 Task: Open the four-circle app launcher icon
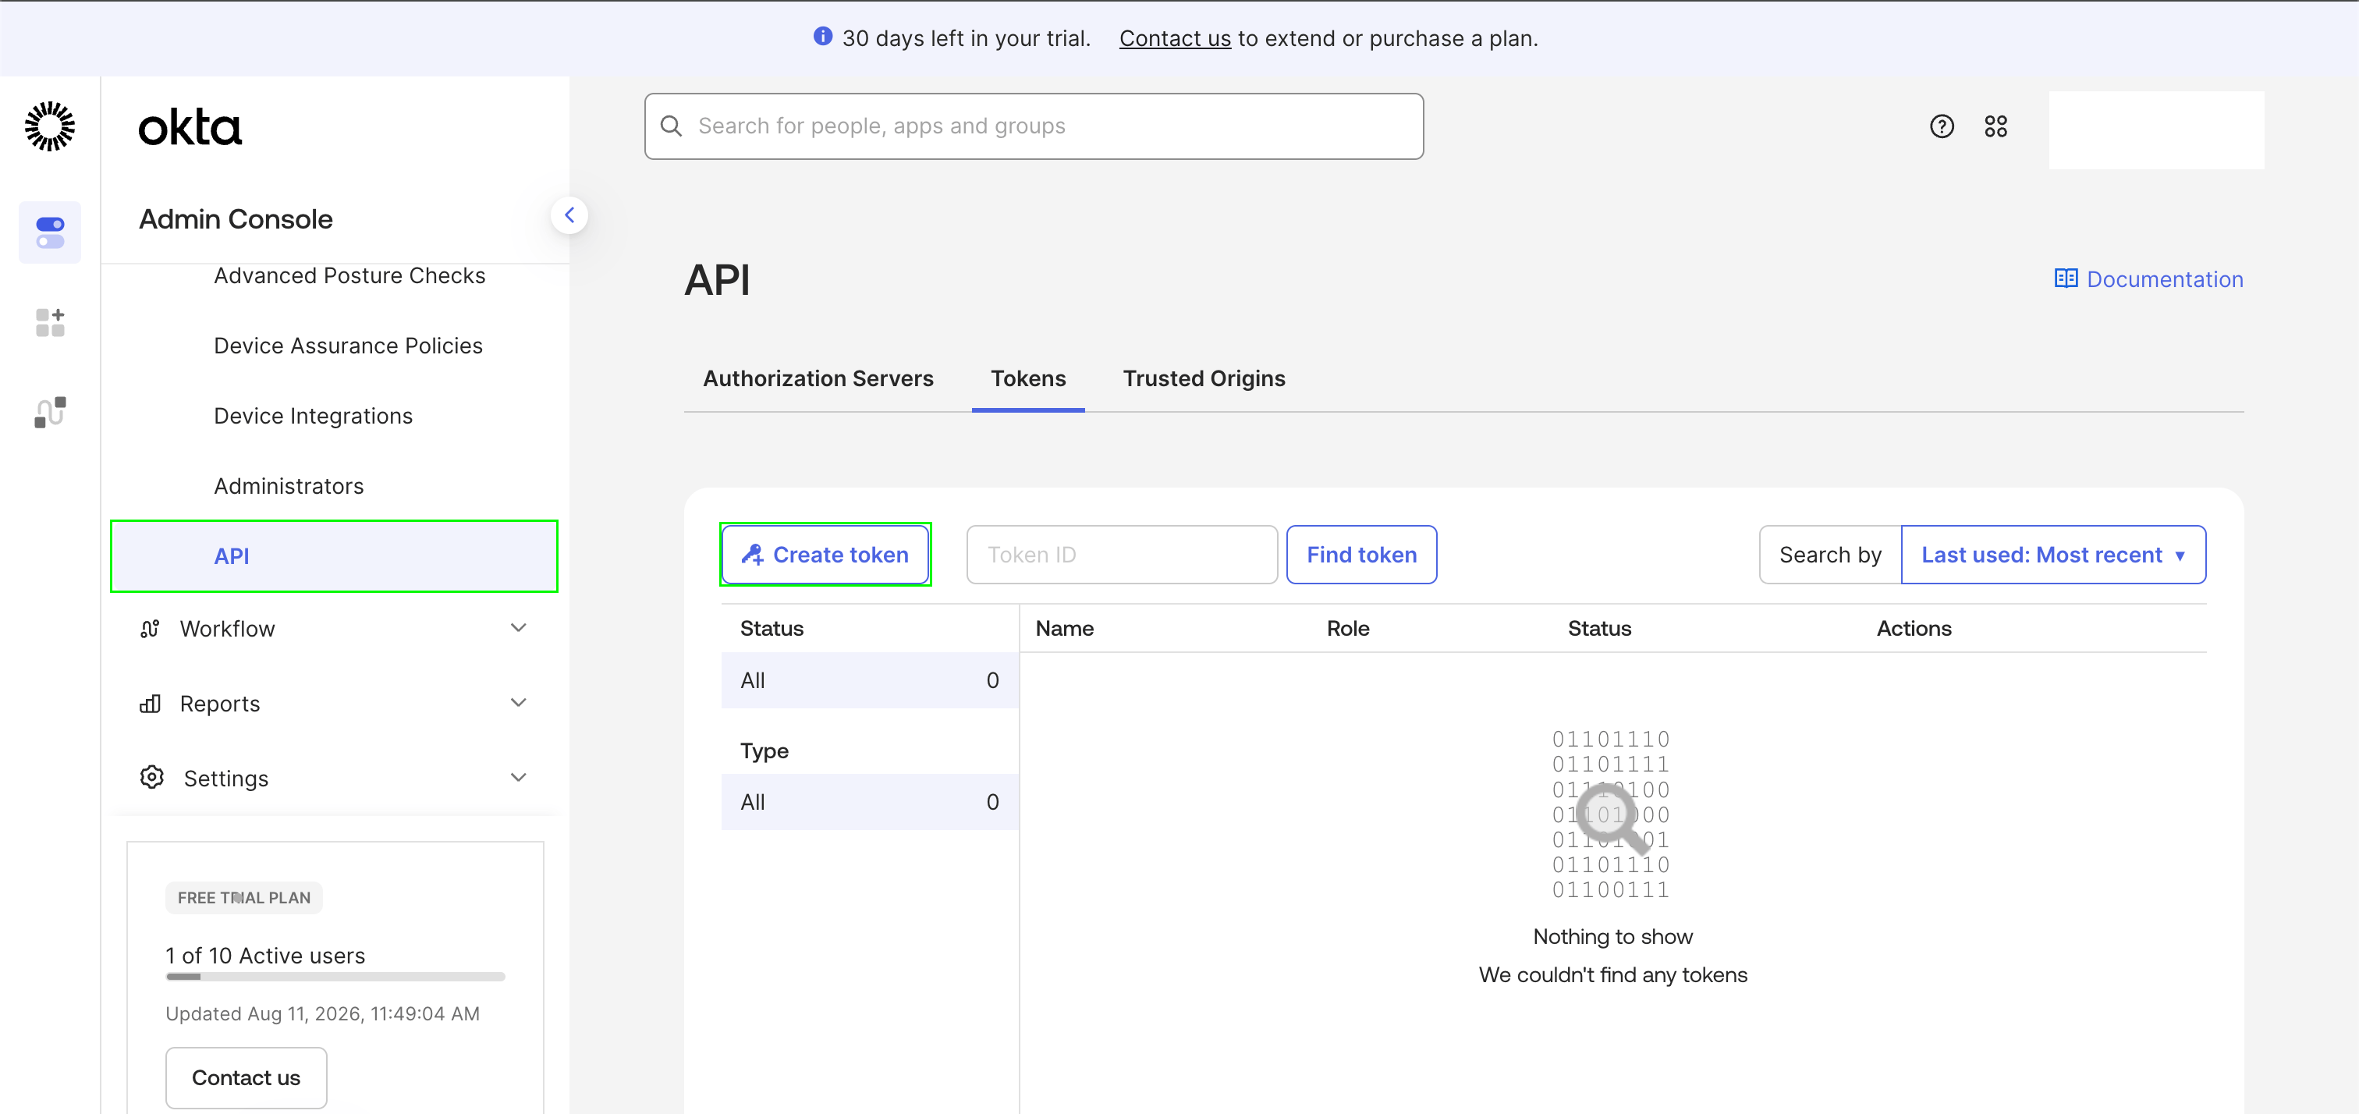pyautogui.click(x=1996, y=126)
